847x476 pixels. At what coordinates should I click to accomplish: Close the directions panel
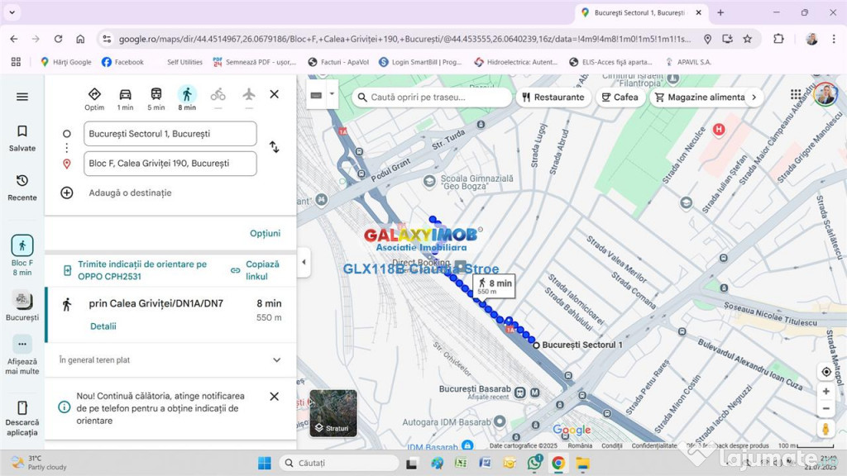tap(275, 94)
